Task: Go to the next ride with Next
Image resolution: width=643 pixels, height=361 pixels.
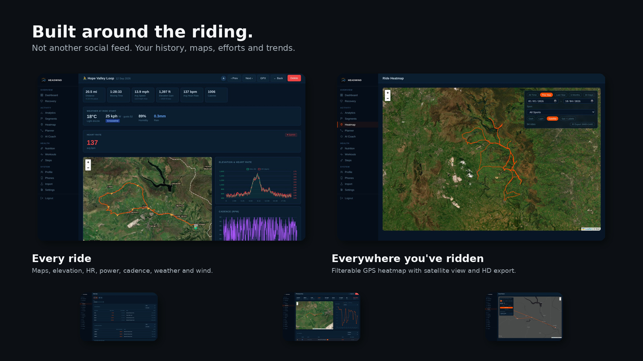Action: click(249, 78)
